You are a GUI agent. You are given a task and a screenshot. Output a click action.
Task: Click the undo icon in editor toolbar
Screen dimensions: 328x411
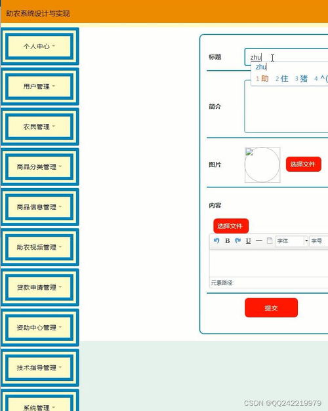click(216, 241)
